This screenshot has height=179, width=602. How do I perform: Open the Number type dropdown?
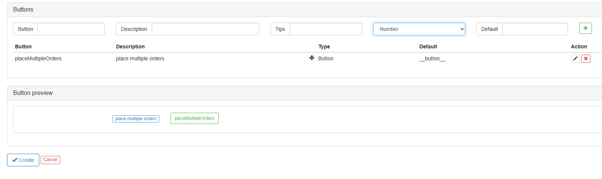[419, 29]
